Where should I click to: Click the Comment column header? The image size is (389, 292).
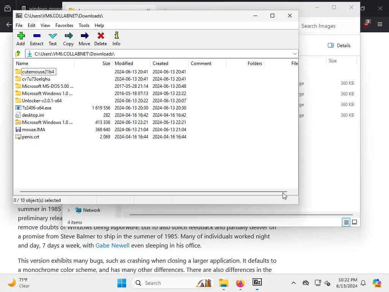tap(207, 63)
